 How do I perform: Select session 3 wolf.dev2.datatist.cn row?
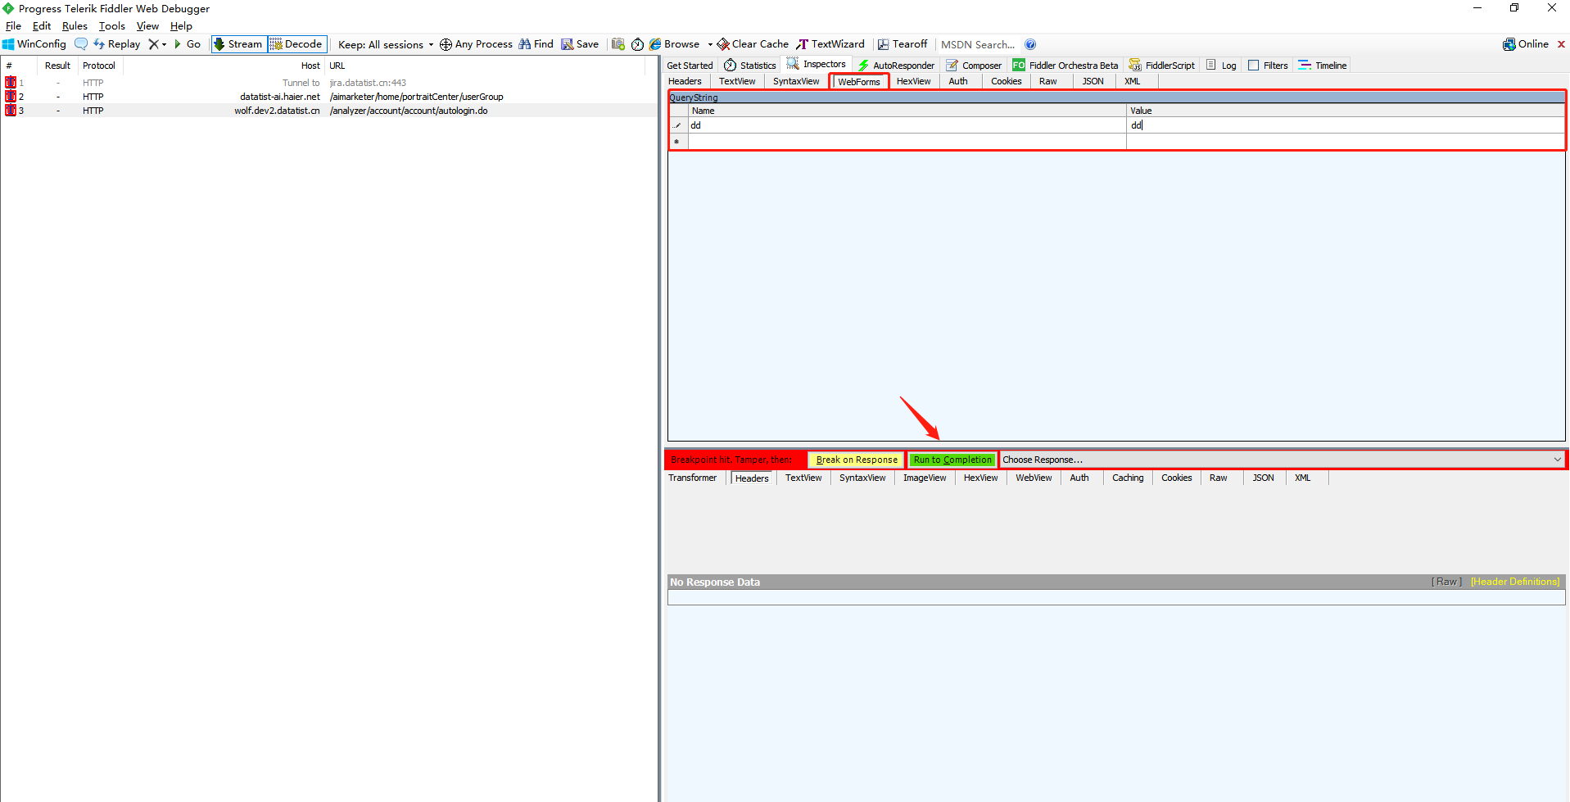tap(329, 111)
